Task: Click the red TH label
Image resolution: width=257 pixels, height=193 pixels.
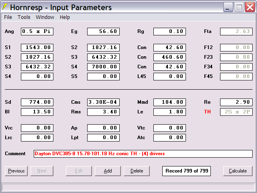Action: [x=207, y=112]
